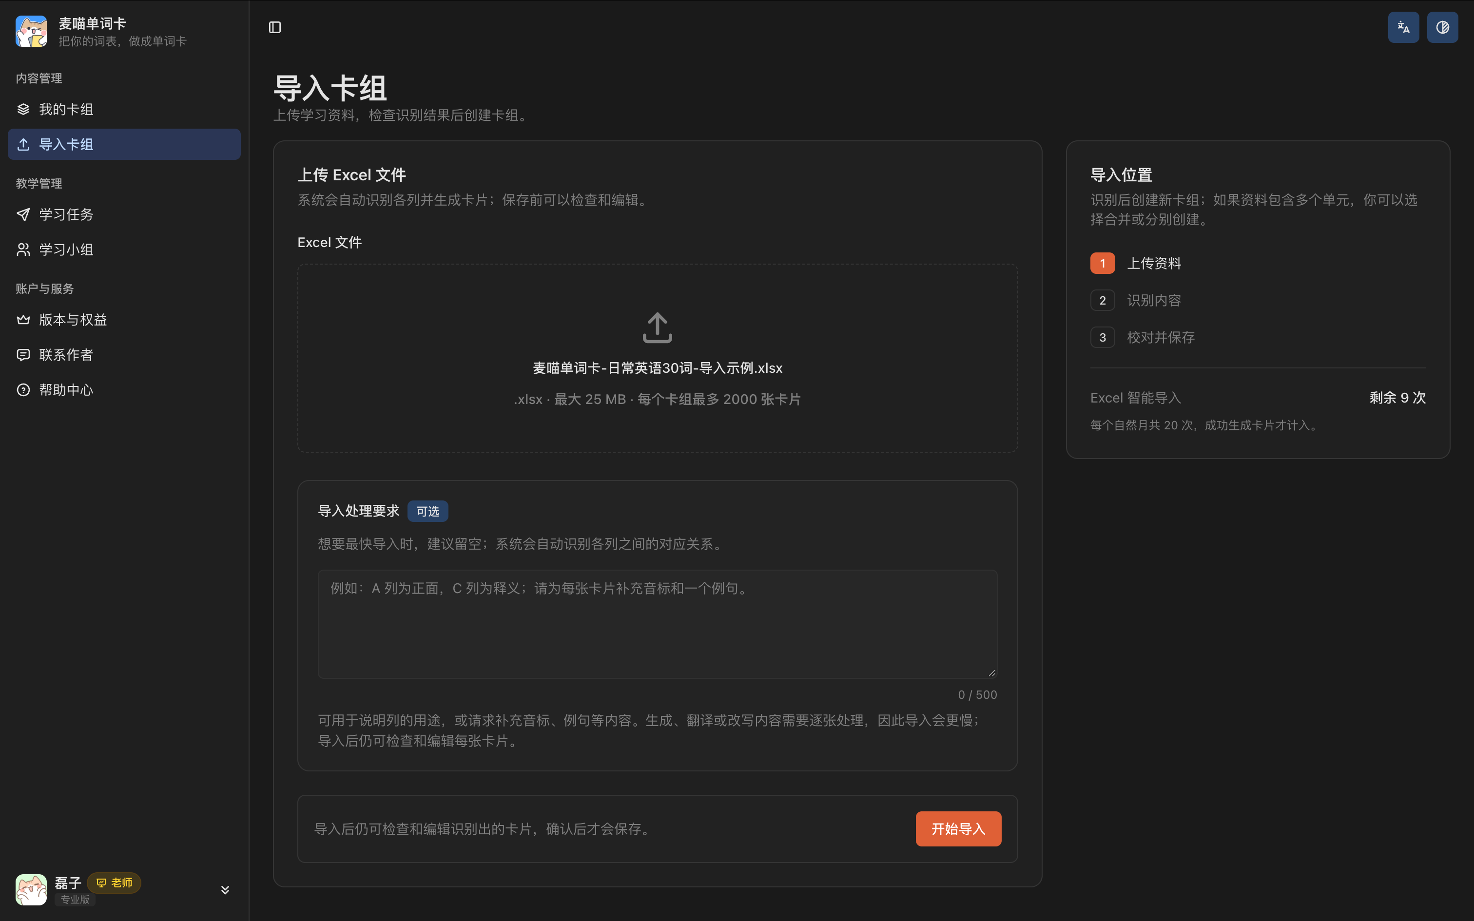Click the 帮助中心 question mark icon
The image size is (1474, 921).
click(x=23, y=390)
